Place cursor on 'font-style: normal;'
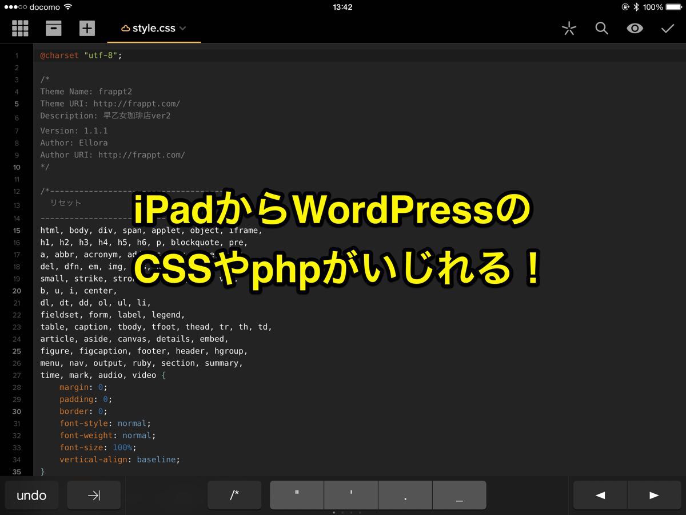Viewport: 686px width, 515px height. (x=105, y=423)
